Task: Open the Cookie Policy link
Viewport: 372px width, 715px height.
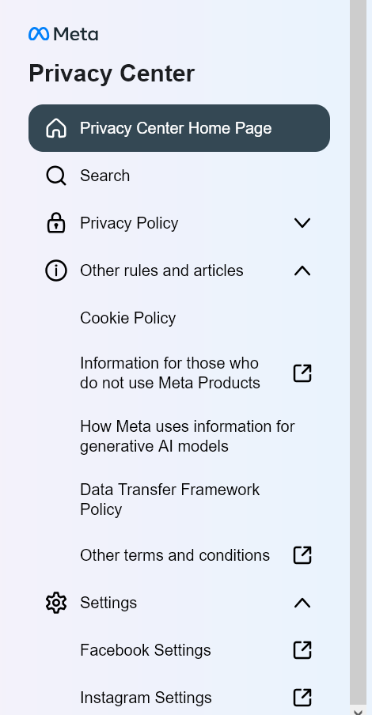Action: 127,318
